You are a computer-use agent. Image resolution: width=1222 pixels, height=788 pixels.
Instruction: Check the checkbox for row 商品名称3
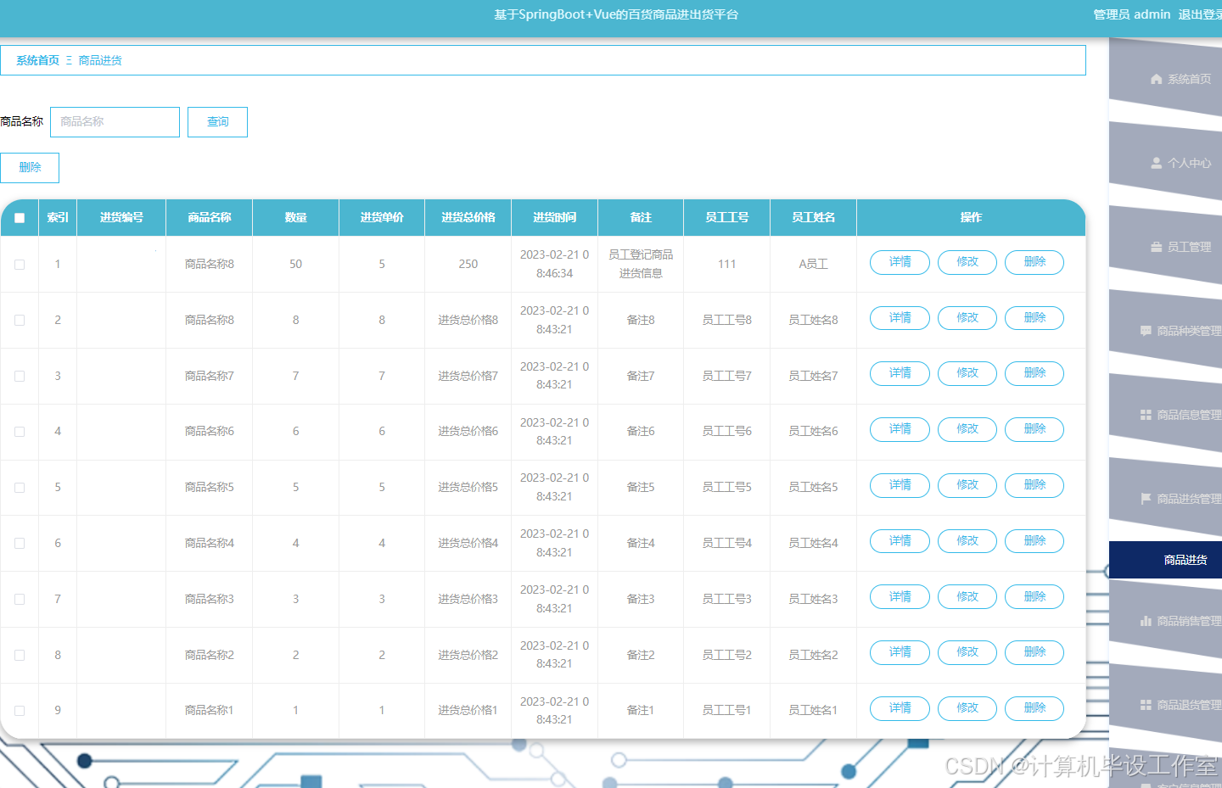pyautogui.click(x=20, y=599)
